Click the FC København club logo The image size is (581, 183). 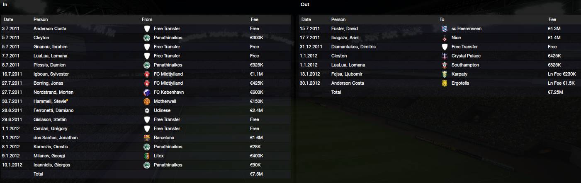(x=146, y=92)
